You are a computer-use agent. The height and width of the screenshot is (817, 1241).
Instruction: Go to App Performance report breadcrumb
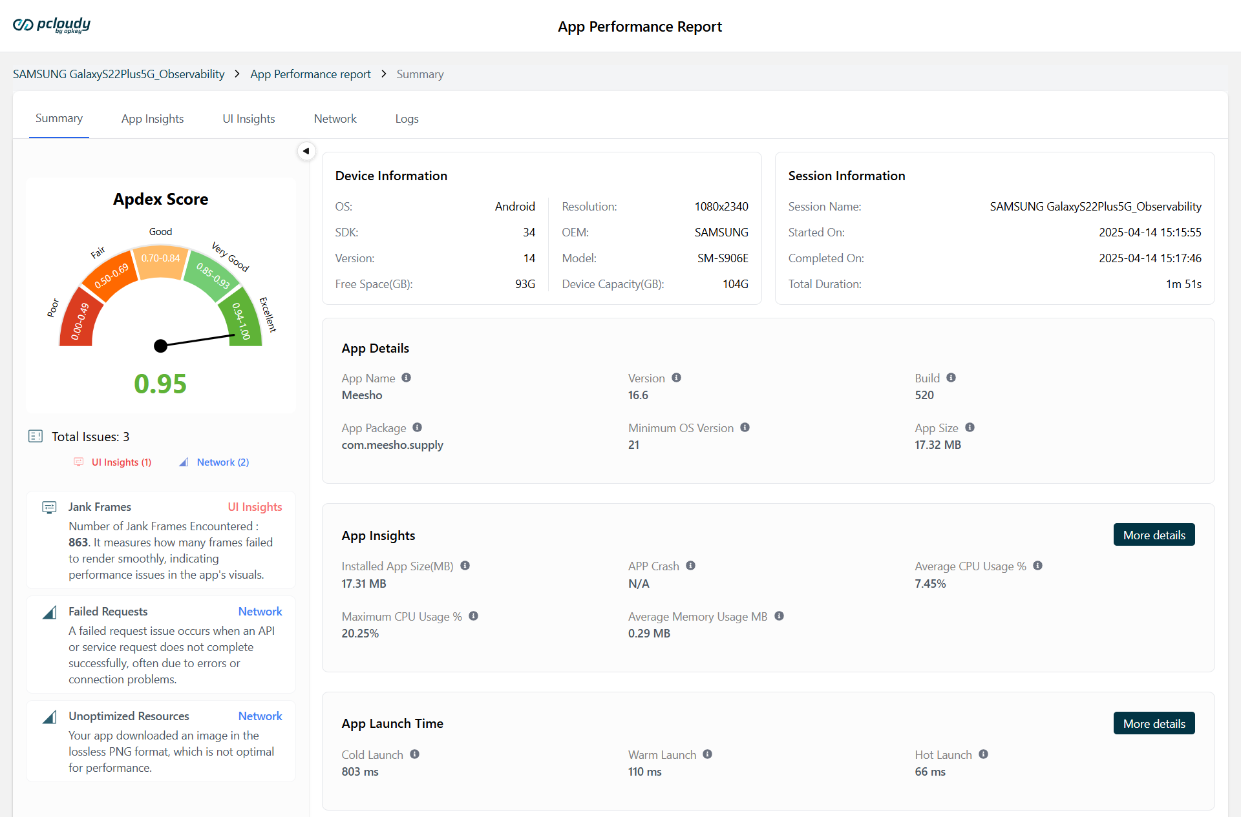click(x=310, y=74)
